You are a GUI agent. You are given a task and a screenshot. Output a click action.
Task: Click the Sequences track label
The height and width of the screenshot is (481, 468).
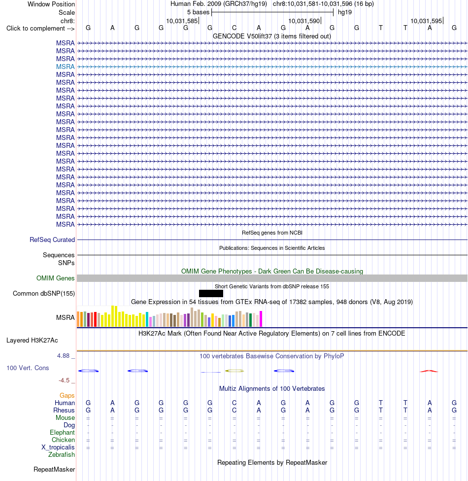coord(59,255)
